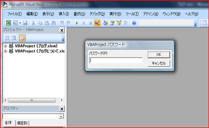Open the Properties Window icon

(112, 23)
